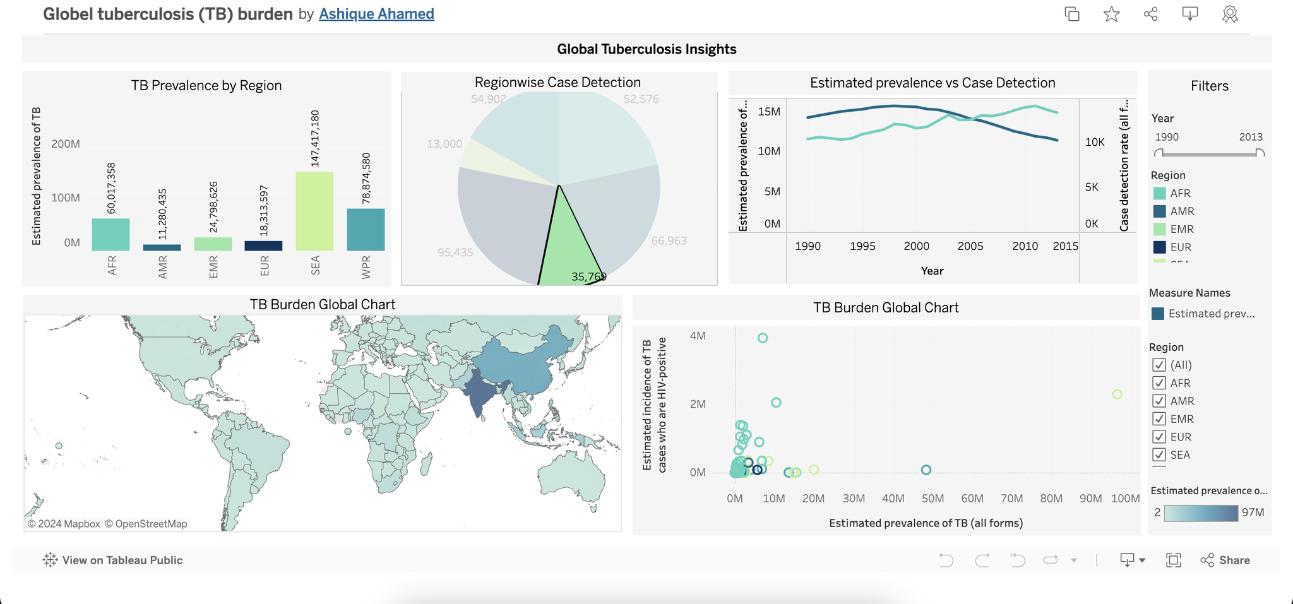Click the Undo arrow in bottom toolbar

pos(946,560)
